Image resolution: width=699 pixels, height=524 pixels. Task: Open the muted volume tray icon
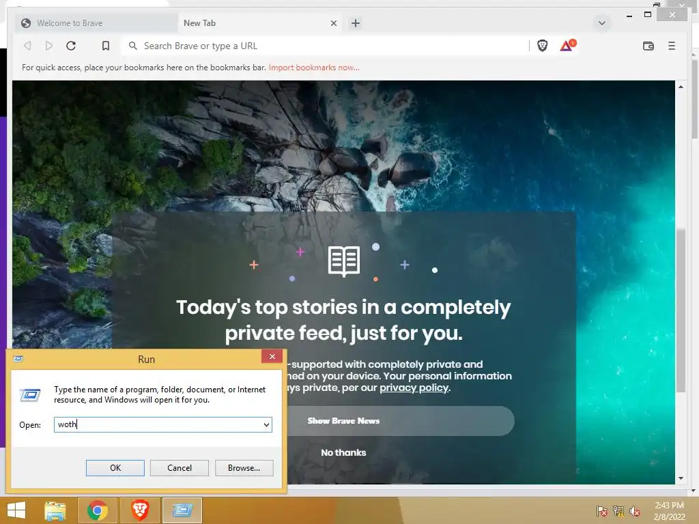pos(634,511)
